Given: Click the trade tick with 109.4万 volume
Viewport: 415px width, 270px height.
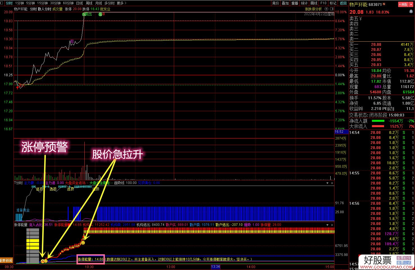Looking at the screenshot, I should tap(382, 244).
